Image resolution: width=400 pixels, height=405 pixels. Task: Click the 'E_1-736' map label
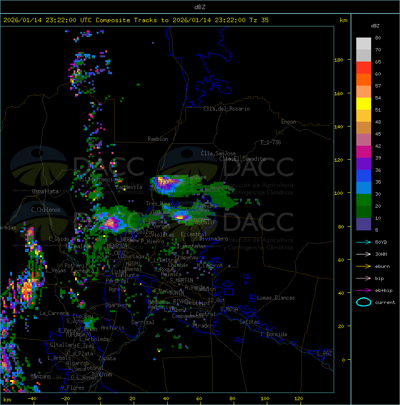[271, 142]
